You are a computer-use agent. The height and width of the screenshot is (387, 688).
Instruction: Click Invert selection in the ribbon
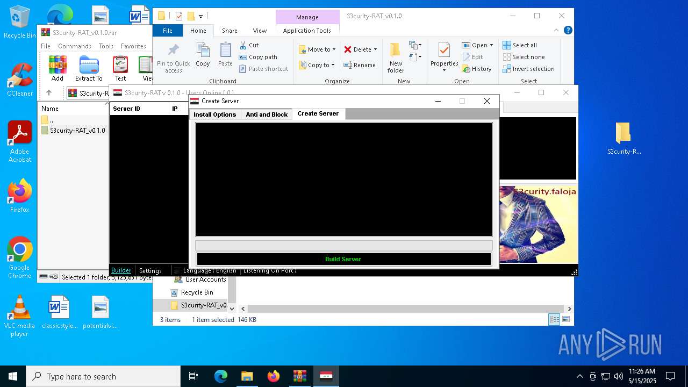click(528, 69)
